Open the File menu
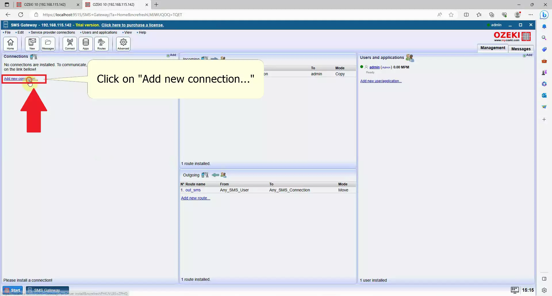The height and width of the screenshot is (296, 552). click(x=7, y=32)
